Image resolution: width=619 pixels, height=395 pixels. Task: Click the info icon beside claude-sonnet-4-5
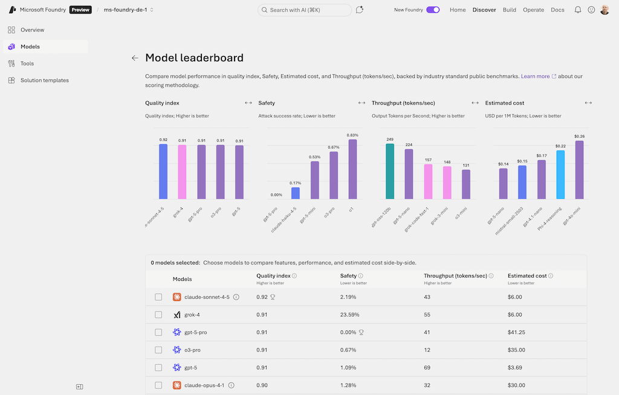pos(236,297)
